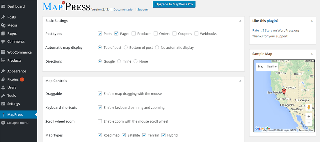Screen dimensions: 320x142
Task: Click the Pages icon in sidebar
Action: pyautogui.click(x=3, y=33)
